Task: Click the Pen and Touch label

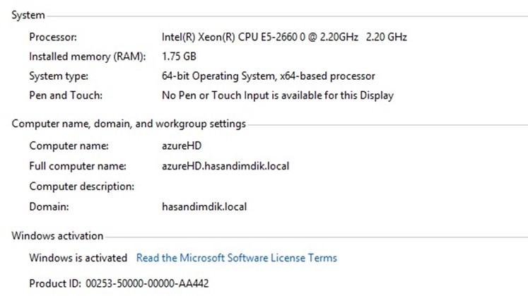Action: [66, 95]
